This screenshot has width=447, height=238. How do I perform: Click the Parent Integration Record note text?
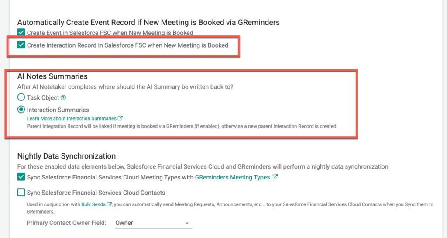click(182, 126)
